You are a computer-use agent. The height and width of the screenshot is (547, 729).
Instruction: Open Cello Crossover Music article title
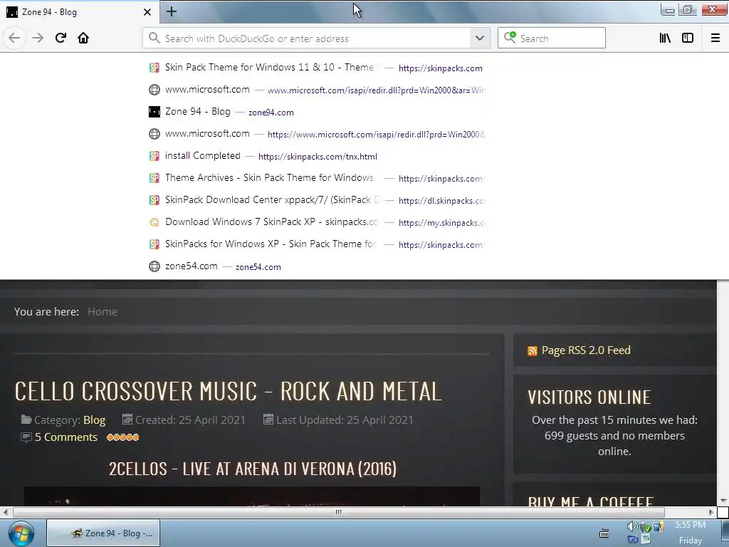tap(228, 391)
